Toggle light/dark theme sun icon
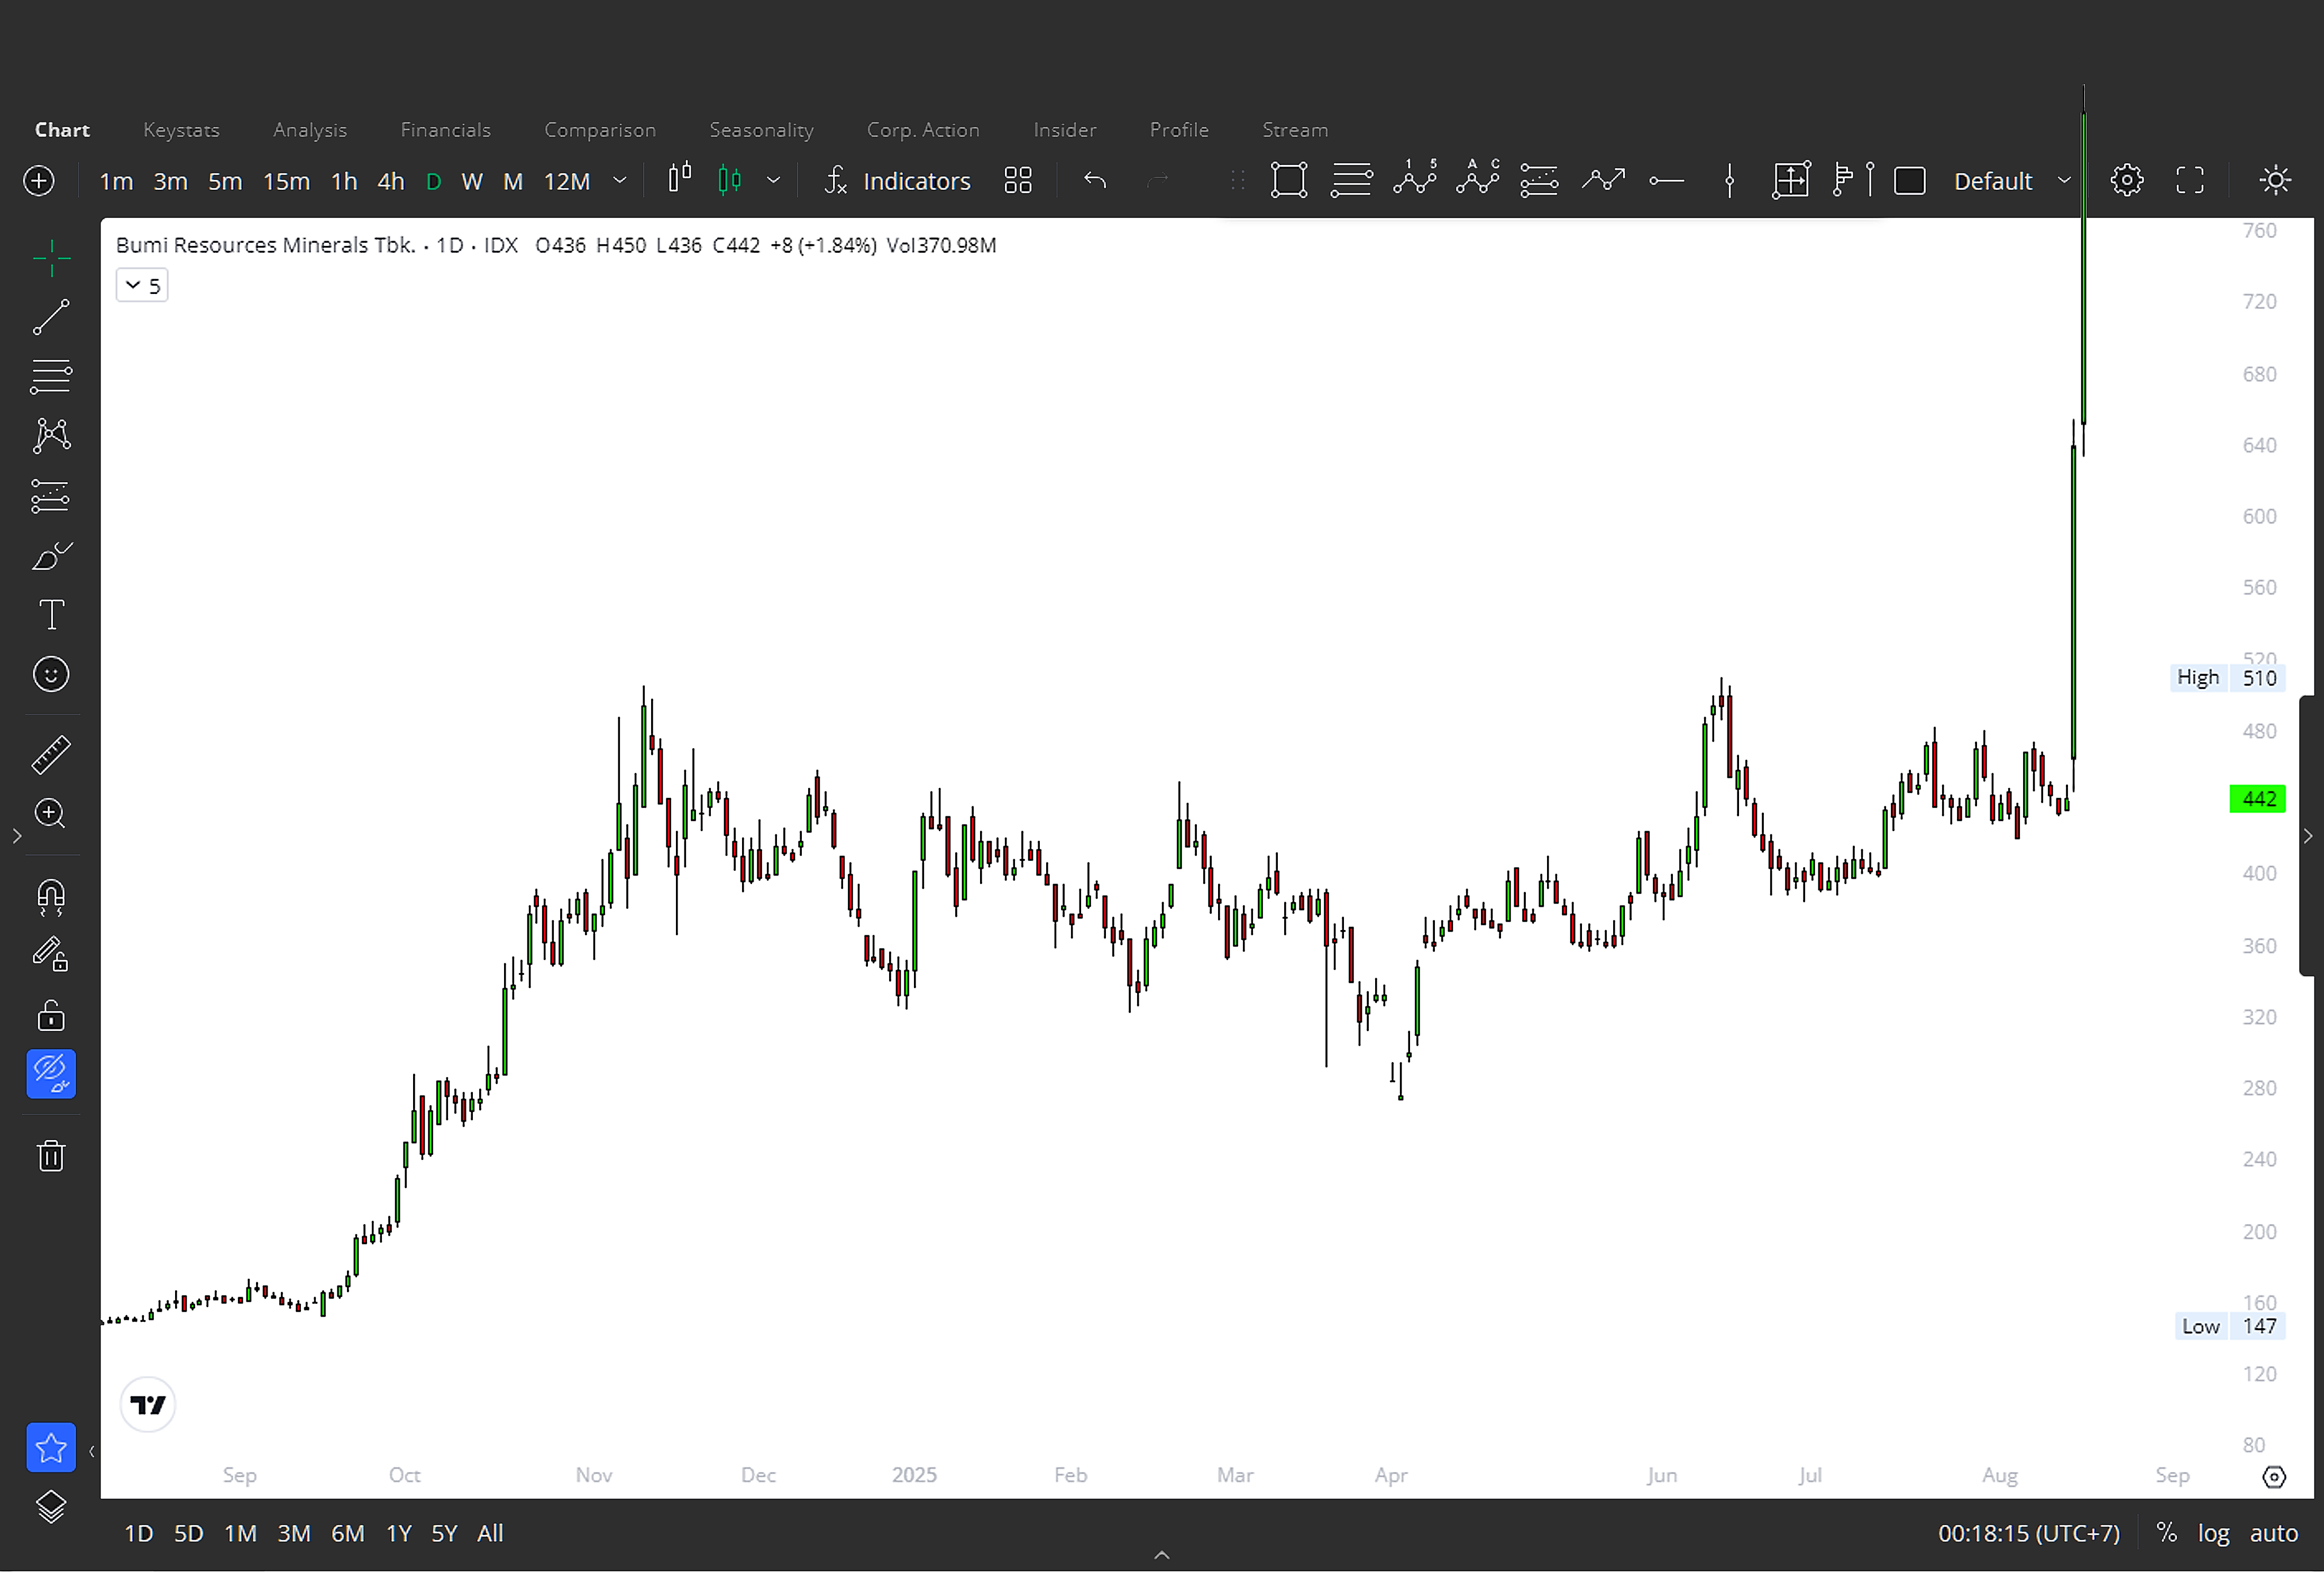The width and height of the screenshot is (2324, 1573). 2276,181
